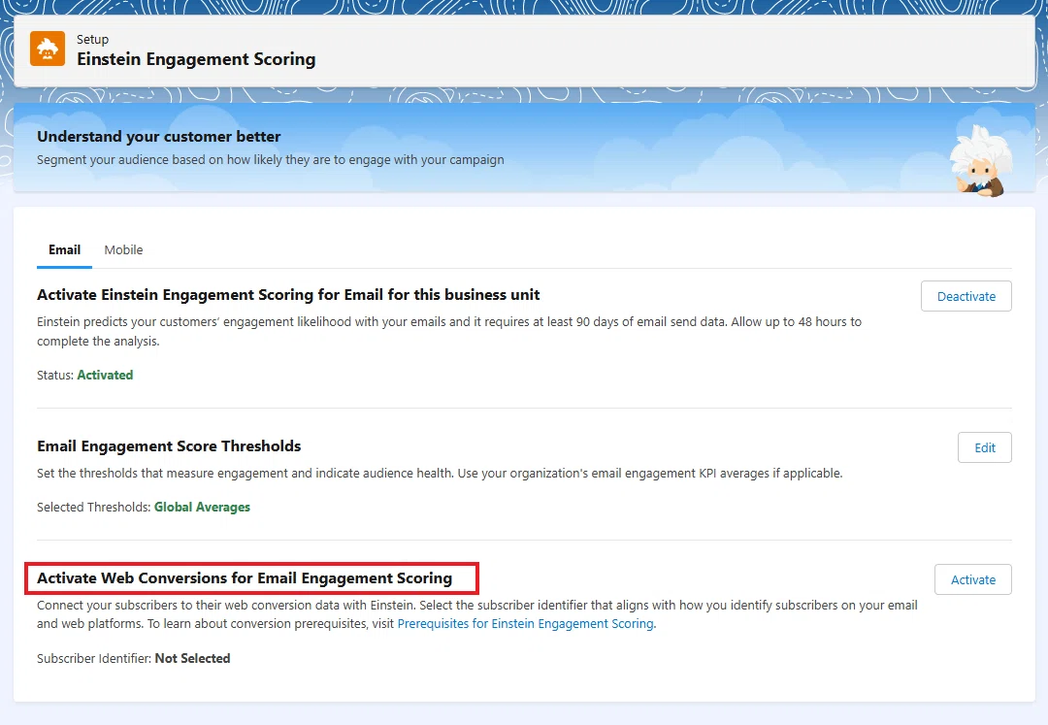Switch to the Email tab
This screenshot has width=1048, height=725.
(64, 249)
